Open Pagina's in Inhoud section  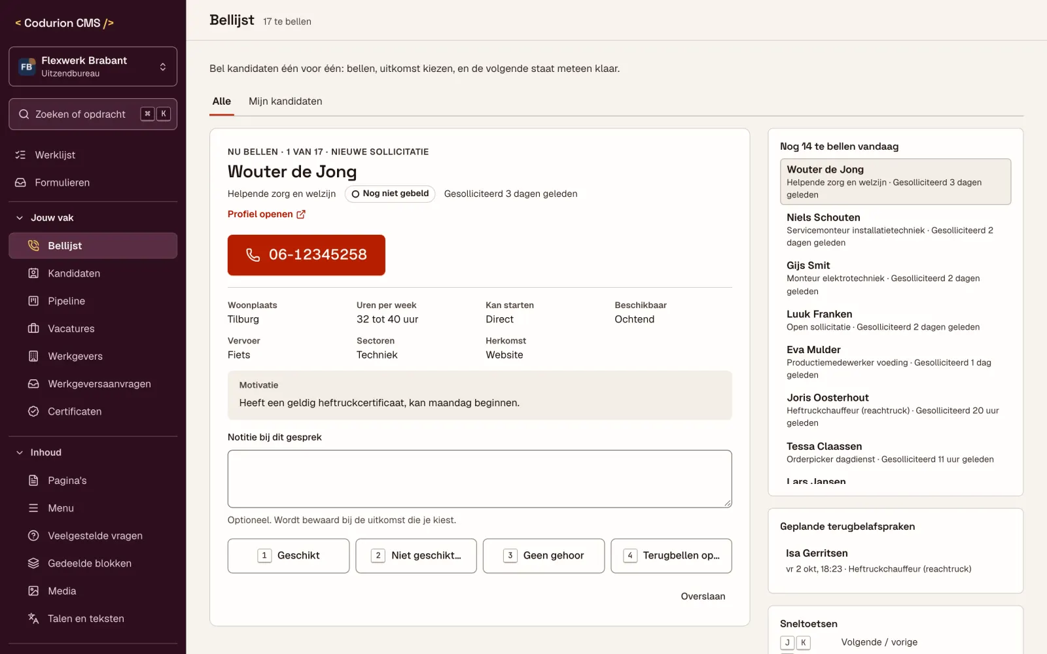(x=93, y=481)
